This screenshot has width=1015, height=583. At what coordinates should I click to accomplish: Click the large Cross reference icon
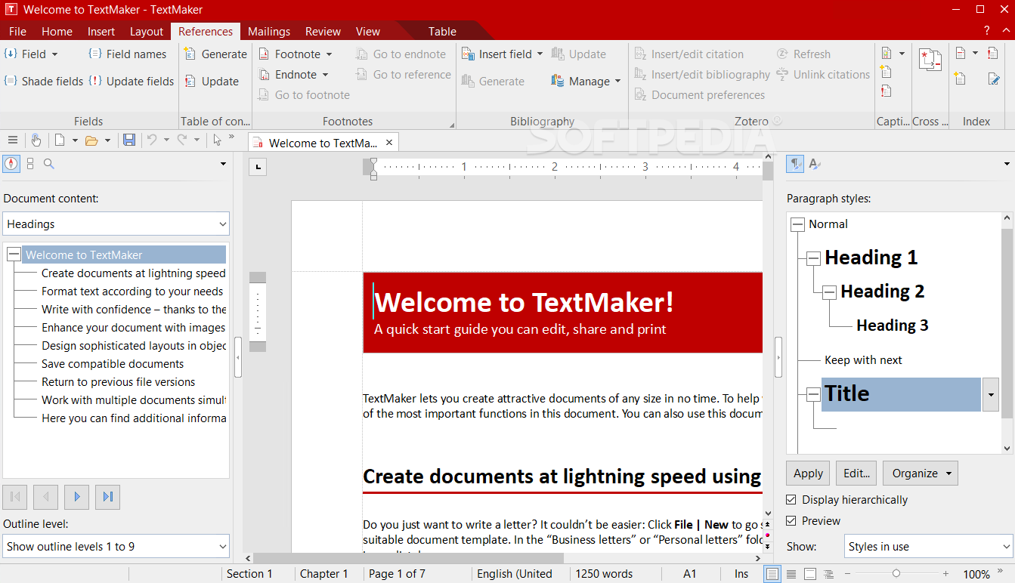click(930, 61)
